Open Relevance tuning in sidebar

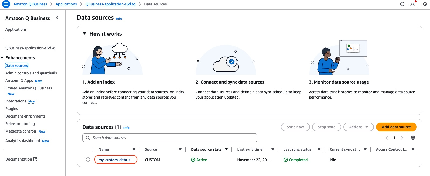[x=20, y=124]
